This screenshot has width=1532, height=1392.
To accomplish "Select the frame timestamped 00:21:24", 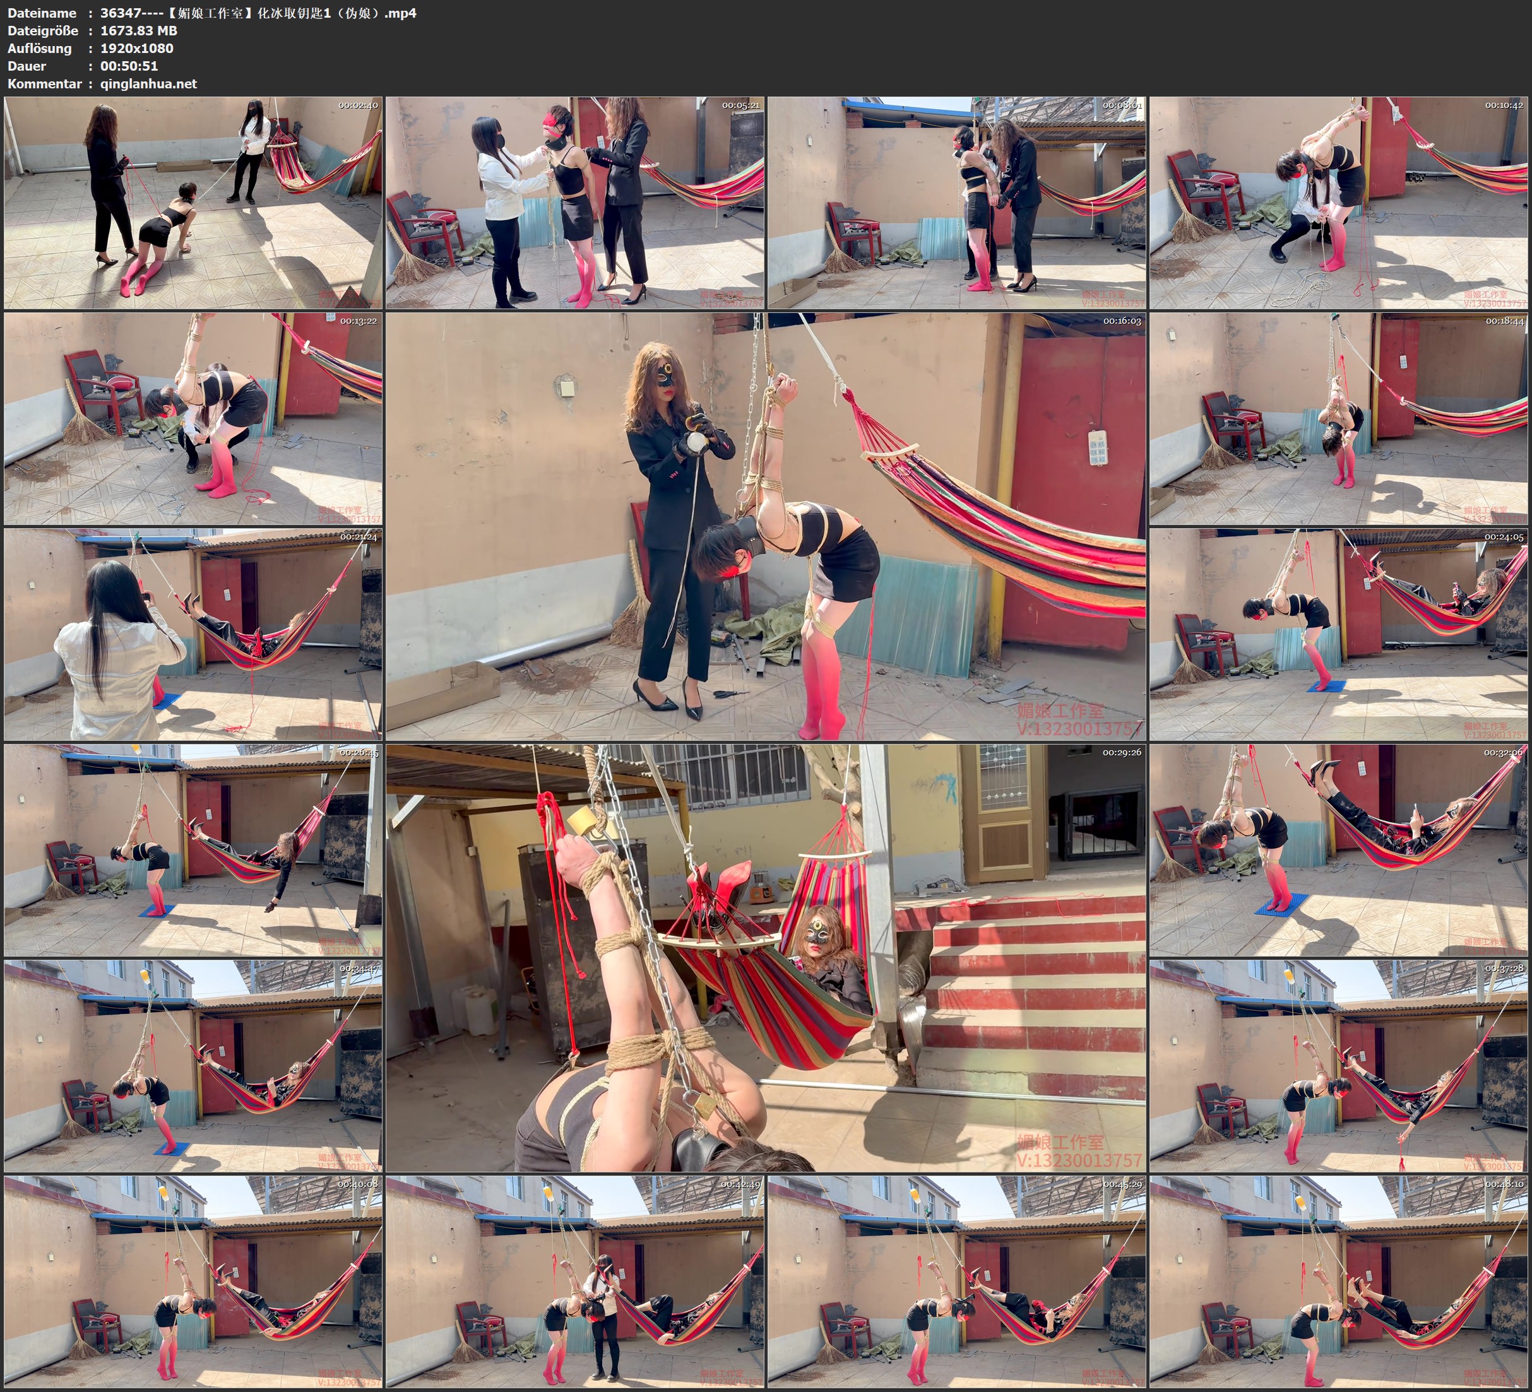I will [x=193, y=634].
